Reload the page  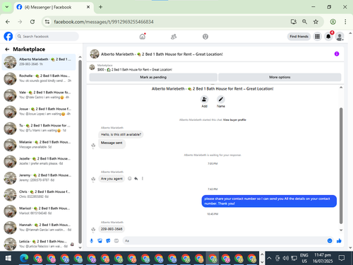pos(32,22)
